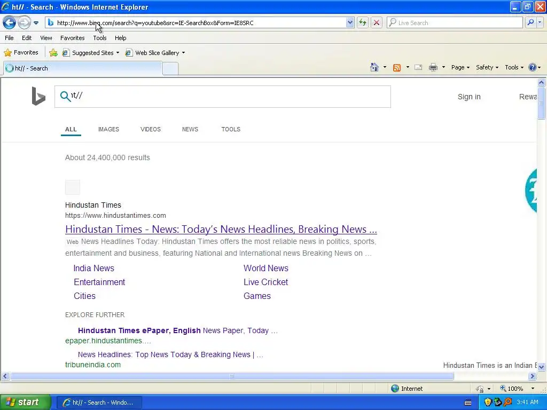Open the 100% zoom level control

pos(517,389)
